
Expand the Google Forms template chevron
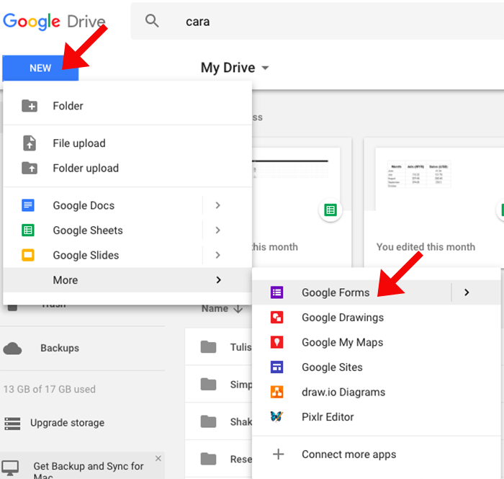click(467, 292)
